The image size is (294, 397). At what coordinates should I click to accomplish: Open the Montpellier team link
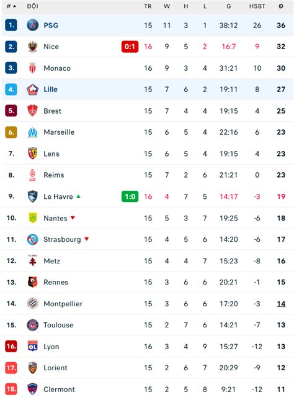pyautogui.click(x=63, y=304)
